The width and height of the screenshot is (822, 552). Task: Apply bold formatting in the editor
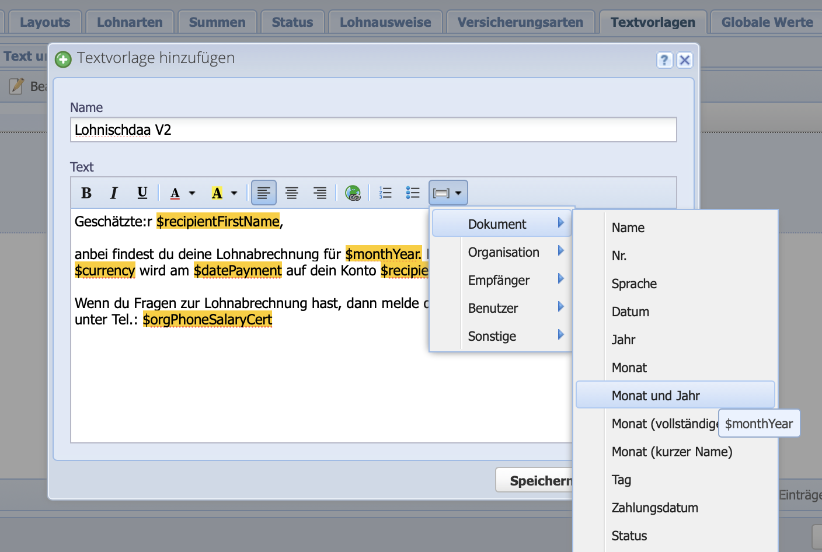click(x=86, y=193)
